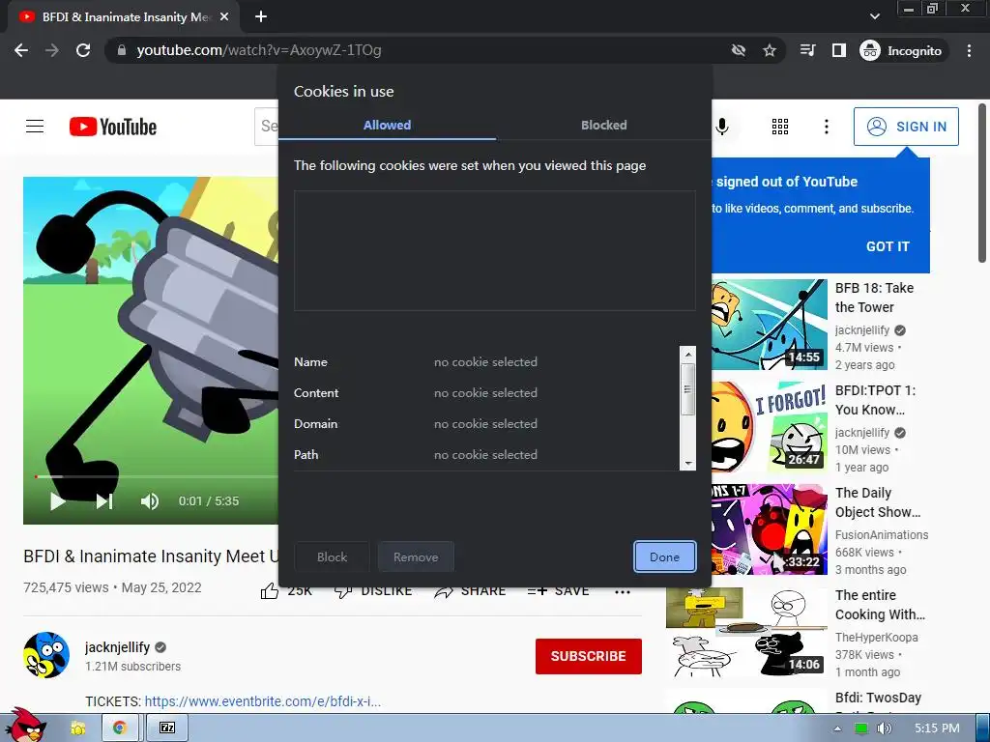The width and height of the screenshot is (990, 742).
Task: Close the BFDI YouTube tab
Action: (224, 17)
